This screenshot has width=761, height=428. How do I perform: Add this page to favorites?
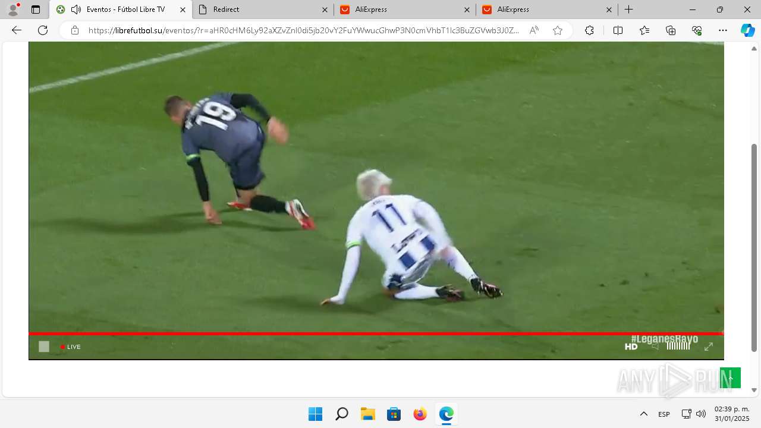558,30
